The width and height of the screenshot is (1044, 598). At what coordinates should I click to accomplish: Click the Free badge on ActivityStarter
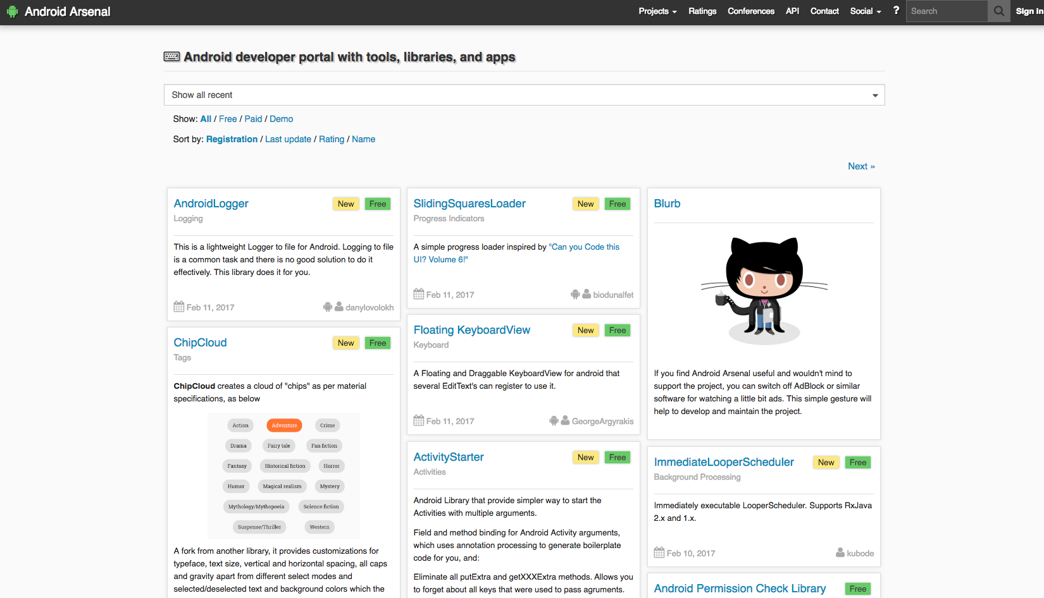(x=618, y=457)
